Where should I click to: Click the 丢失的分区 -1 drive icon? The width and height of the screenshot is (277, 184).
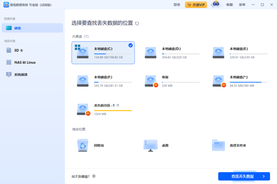click(x=83, y=109)
